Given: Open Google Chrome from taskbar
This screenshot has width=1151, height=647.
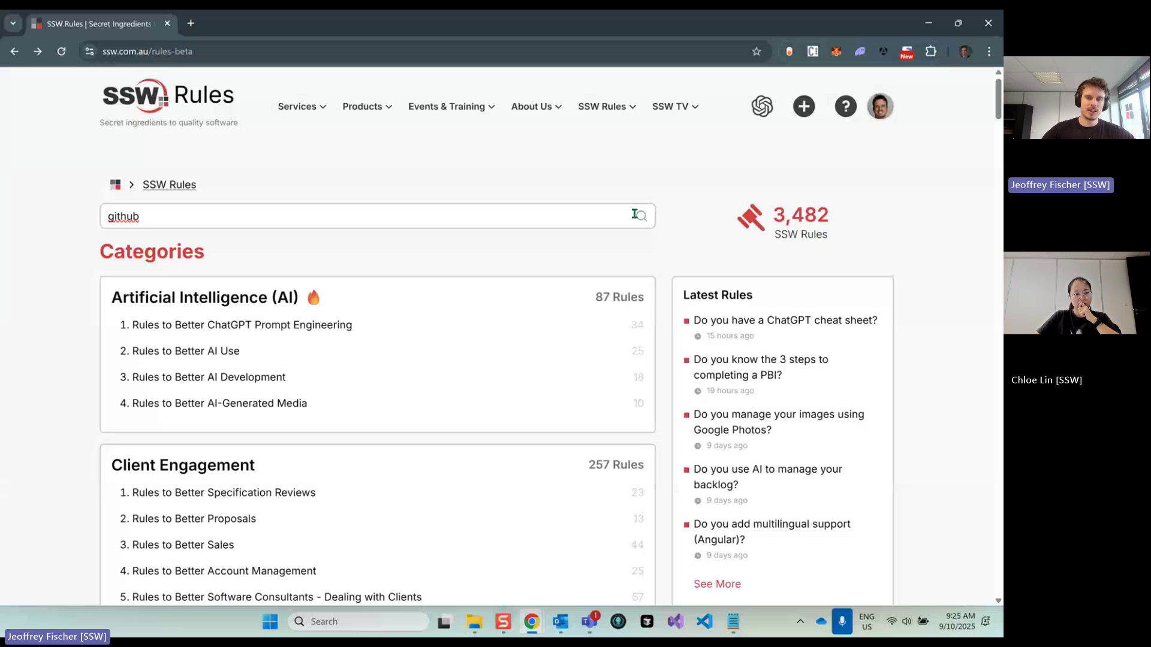Looking at the screenshot, I should [x=531, y=621].
